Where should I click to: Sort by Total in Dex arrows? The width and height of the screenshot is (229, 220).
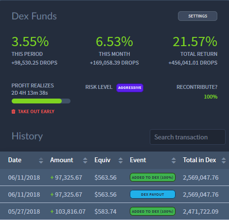tap(224, 160)
